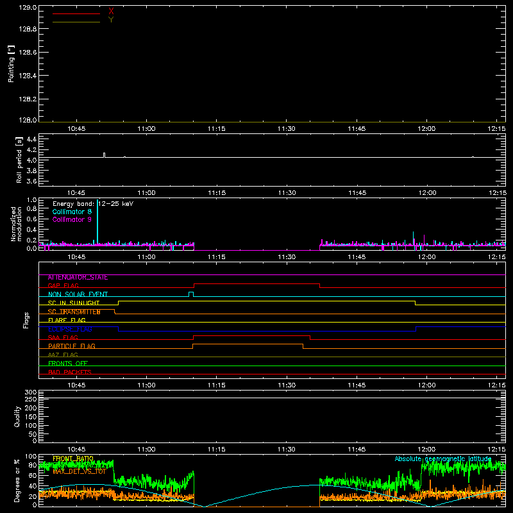Click the AAZ_FLAG label
Image resolution: width=513 pixels, height=513 pixels.
tap(63, 355)
